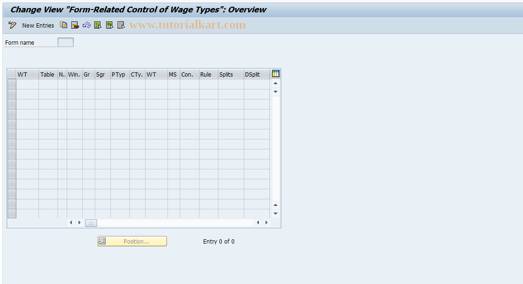Click the New Entries button

click(x=38, y=25)
